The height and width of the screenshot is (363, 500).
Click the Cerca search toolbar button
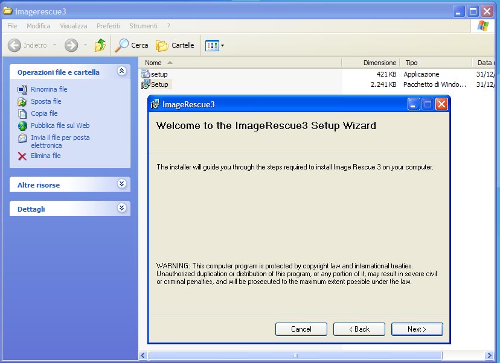tap(132, 45)
